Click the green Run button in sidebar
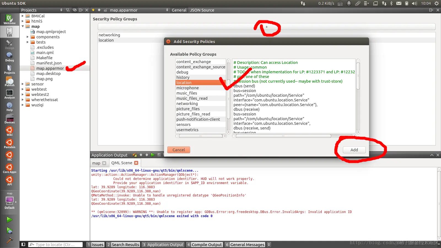 pos(9,220)
